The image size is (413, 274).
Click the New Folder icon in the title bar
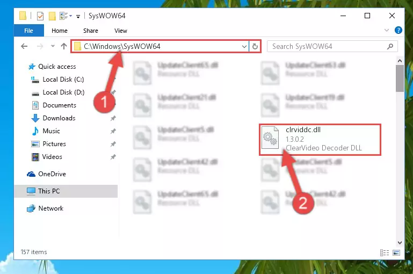point(52,16)
